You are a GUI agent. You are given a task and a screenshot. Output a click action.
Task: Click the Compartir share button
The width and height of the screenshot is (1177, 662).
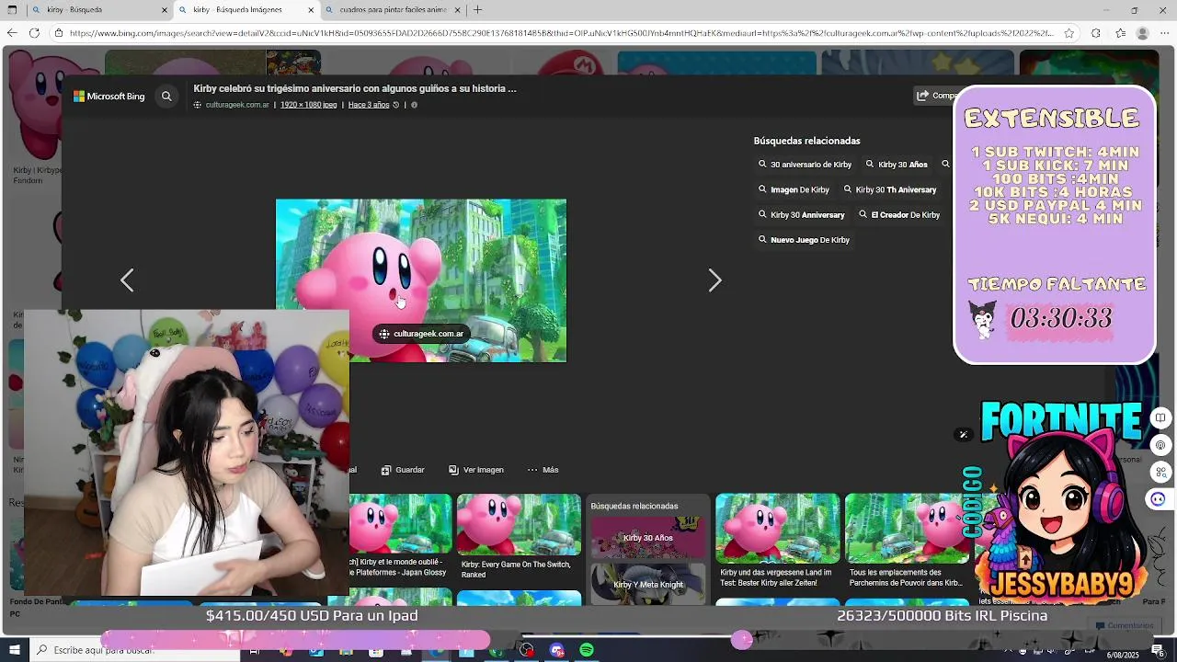point(936,96)
